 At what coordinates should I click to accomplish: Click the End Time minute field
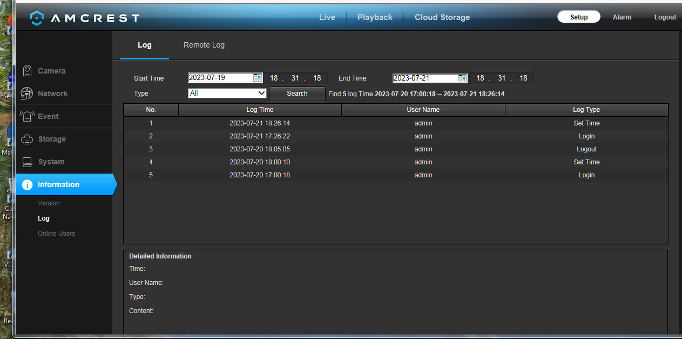coord(502,78)
